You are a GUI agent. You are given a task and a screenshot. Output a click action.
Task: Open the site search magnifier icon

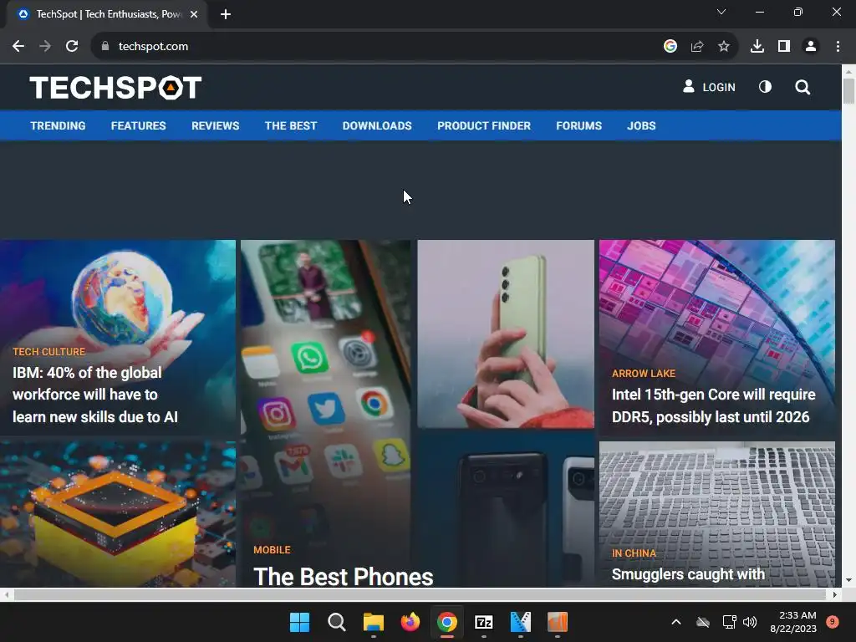coord(802,87)
